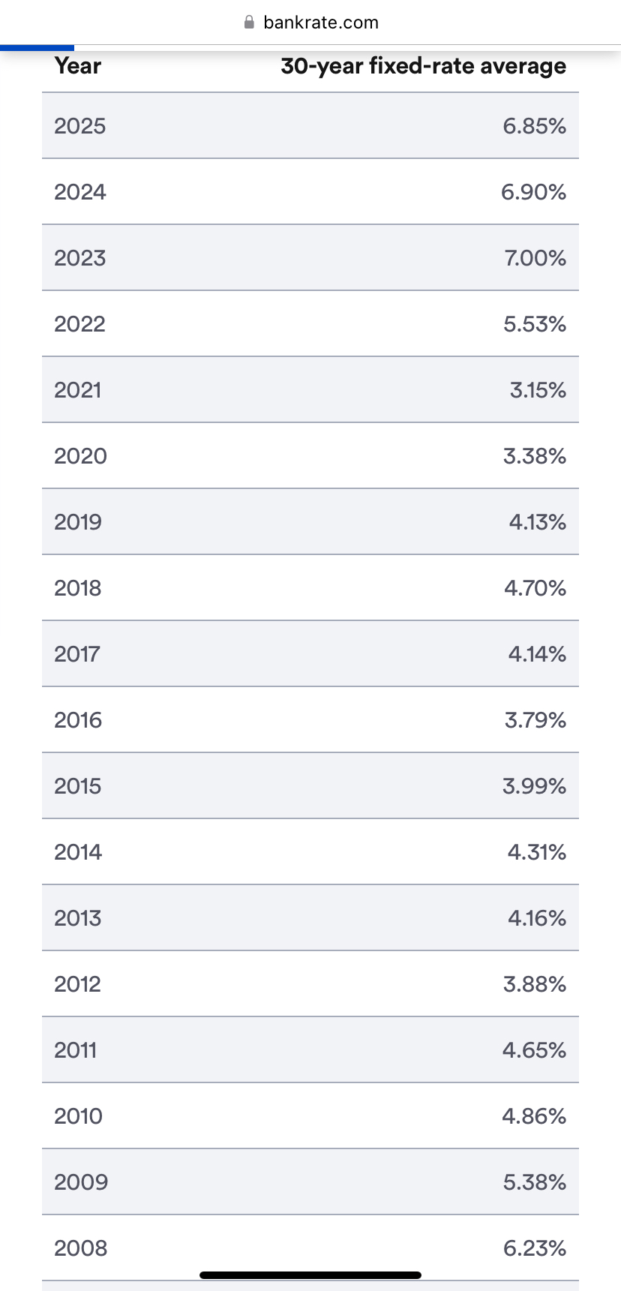Select the 2016 year cell

78,720
